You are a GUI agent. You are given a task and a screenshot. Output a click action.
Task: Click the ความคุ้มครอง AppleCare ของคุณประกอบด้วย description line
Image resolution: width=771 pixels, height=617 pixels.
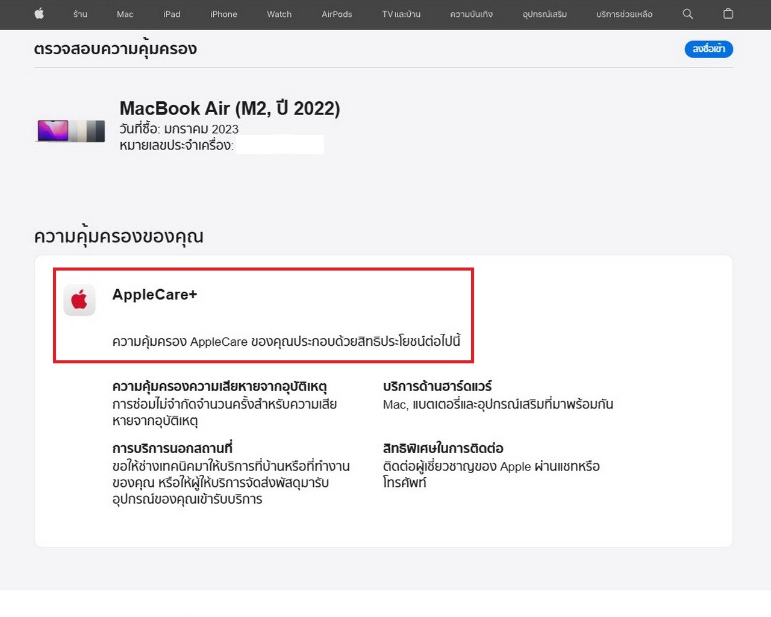coord(286,341)
